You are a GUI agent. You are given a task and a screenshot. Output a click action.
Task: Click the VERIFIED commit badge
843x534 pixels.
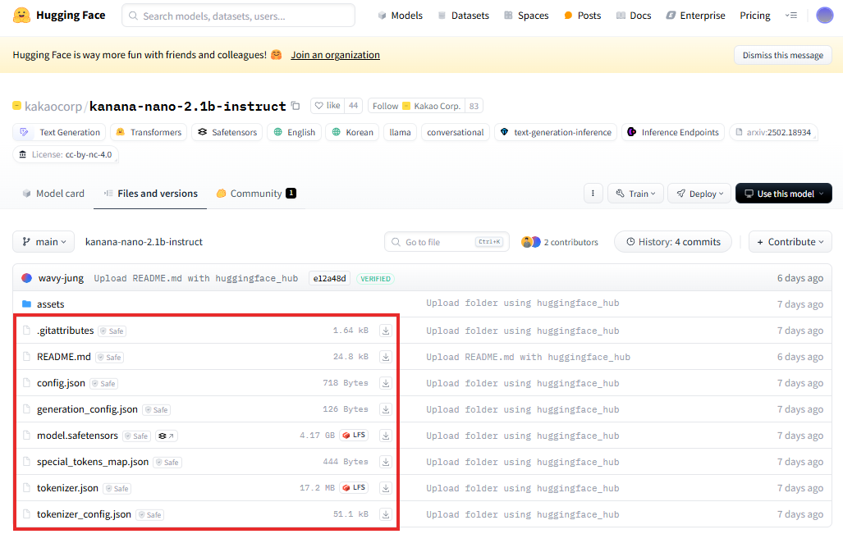tap(375, 279)
